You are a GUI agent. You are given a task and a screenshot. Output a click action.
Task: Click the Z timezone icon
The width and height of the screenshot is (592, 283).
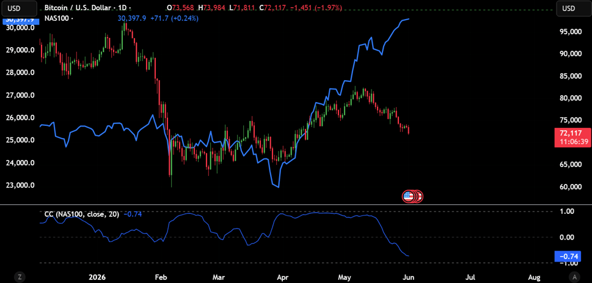pos(19,276)
